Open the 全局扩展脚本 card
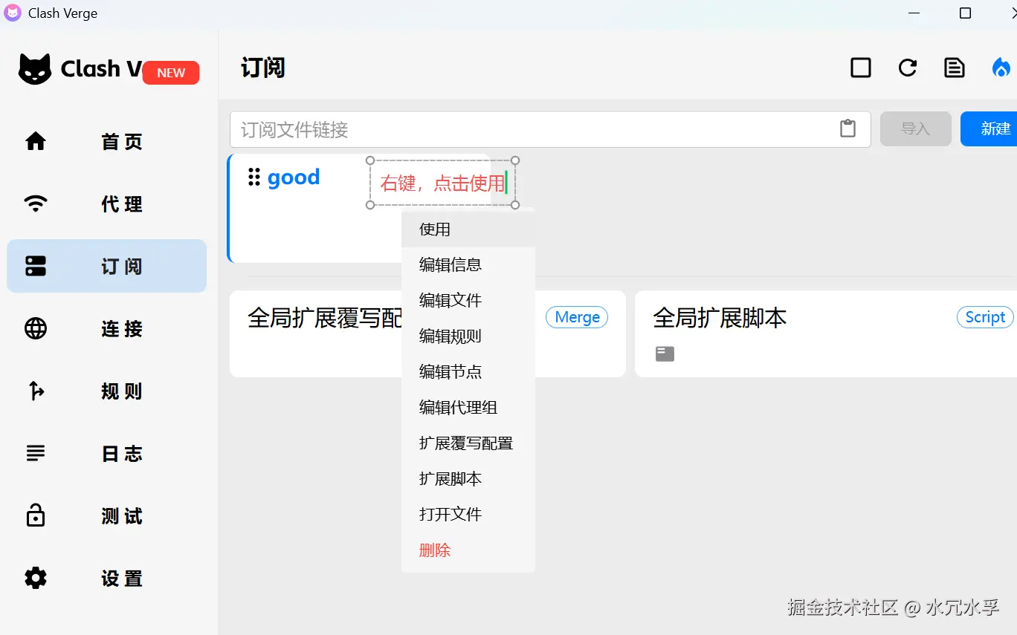1017x635 pixels. [826, 334]
